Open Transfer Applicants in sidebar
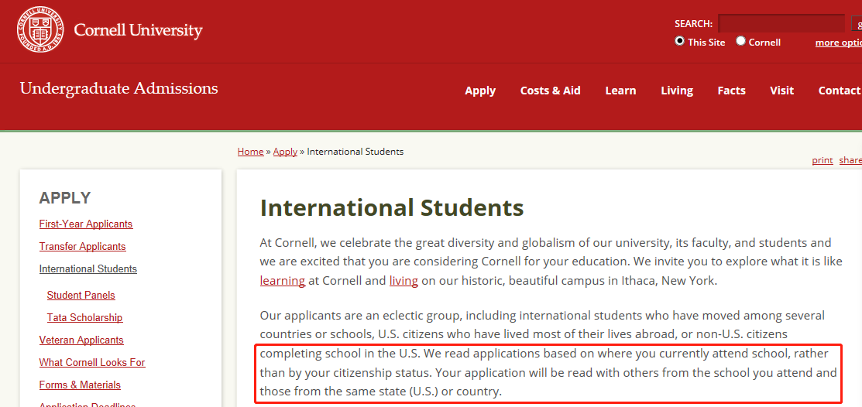This screenshot has height=407, width=862. (82, 247)
